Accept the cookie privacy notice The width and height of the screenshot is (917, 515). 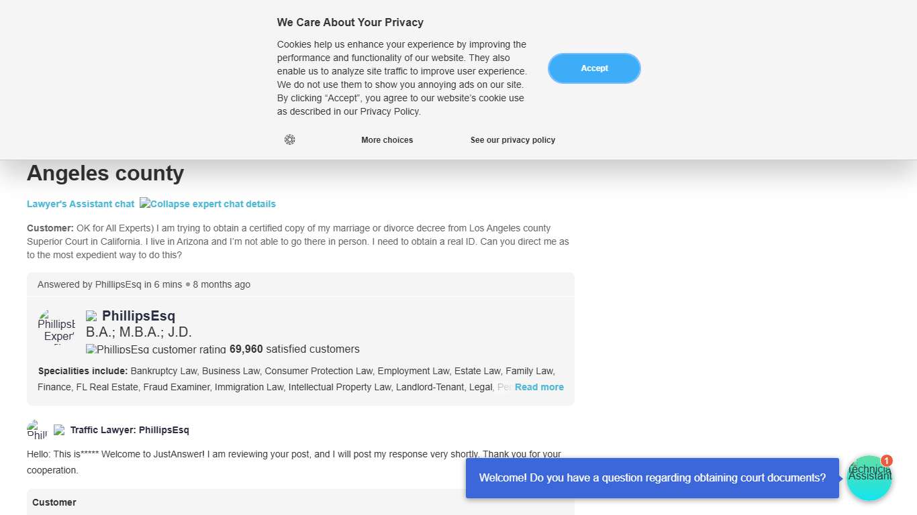[x=594, y=68]
